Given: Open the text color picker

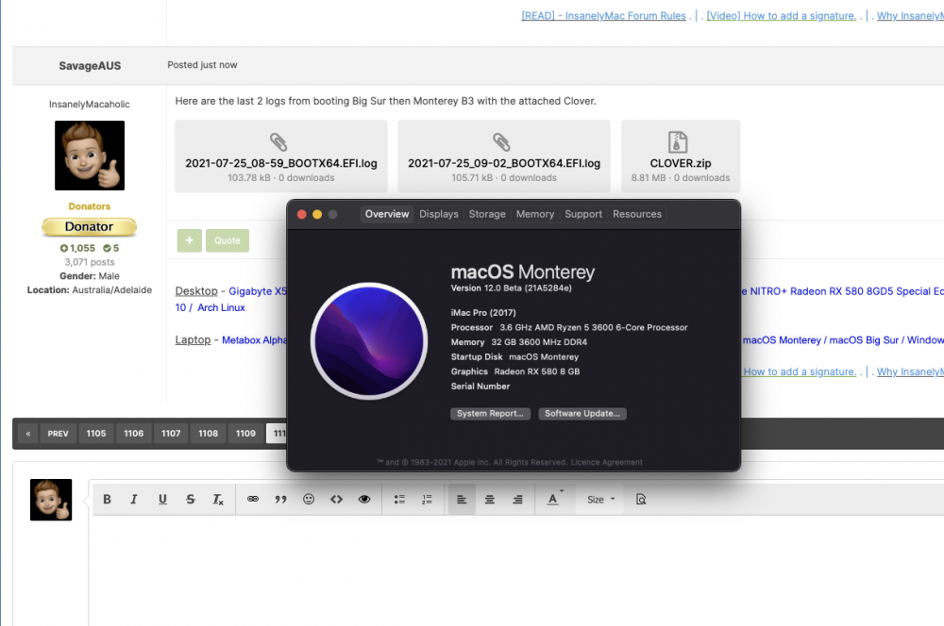Looking at the screenshot, I should pos(554,499).
